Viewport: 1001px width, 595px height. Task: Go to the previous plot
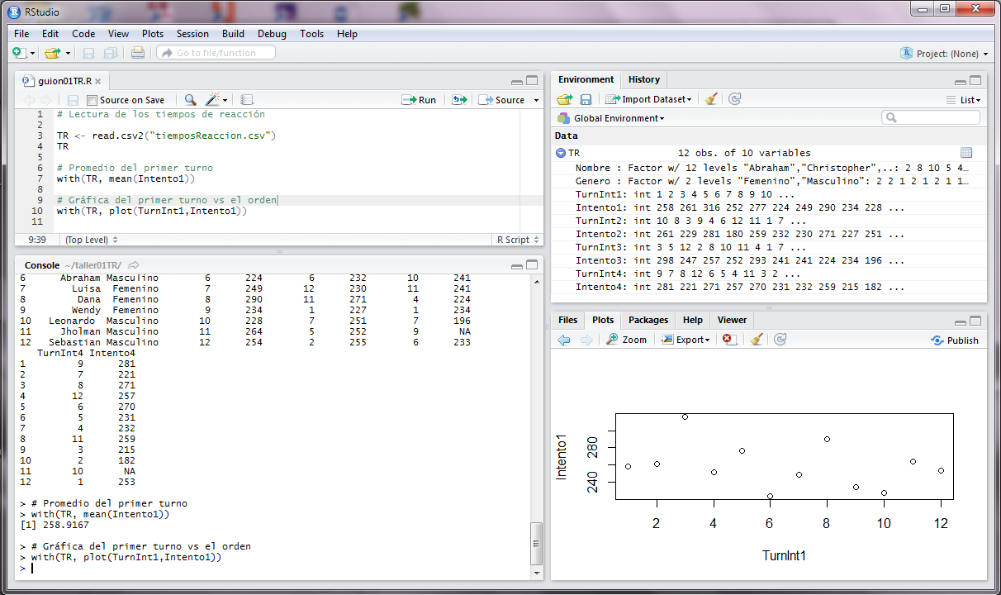coord(564,340)
